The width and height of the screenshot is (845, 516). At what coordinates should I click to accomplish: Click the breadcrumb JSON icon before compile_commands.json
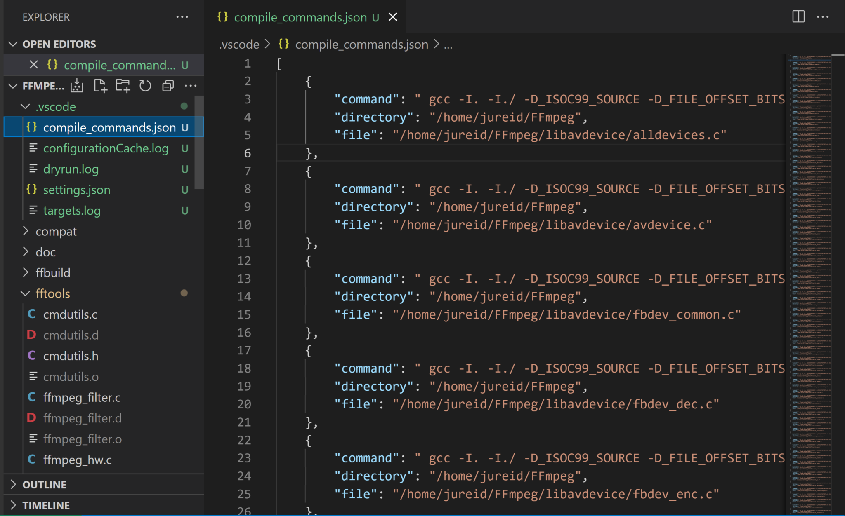283,44
